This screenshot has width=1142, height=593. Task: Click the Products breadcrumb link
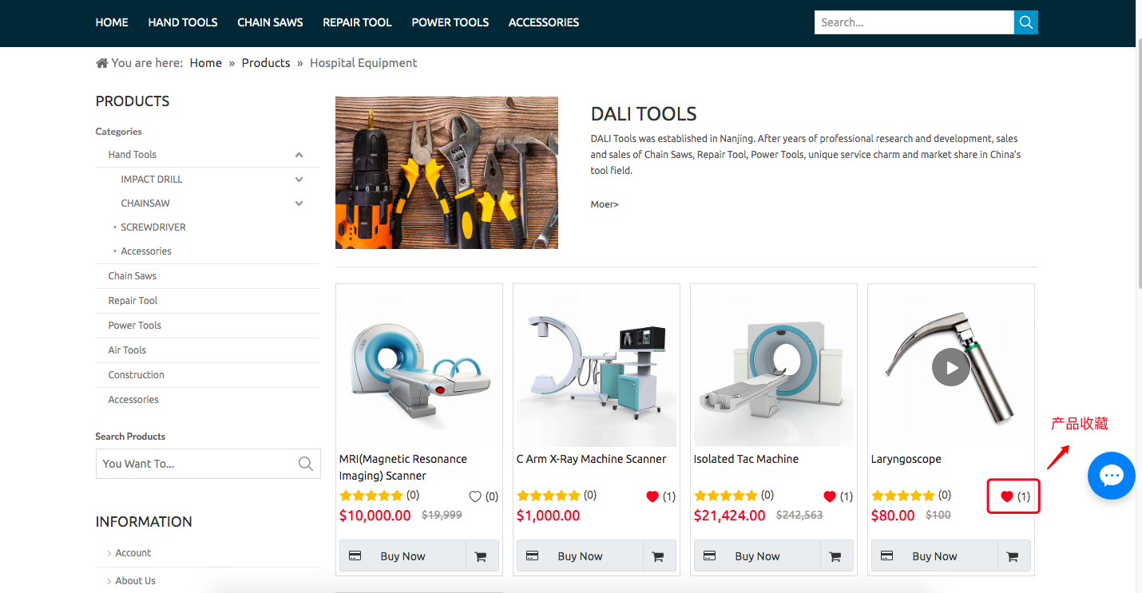[265, 63]
